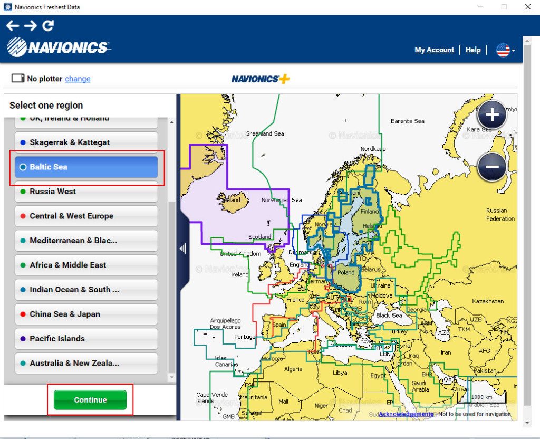540x439 pixels.
Task: Click the Poland label on the map
Action: (x=346, y=273)
